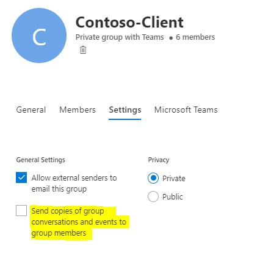The width and height of the screenshot is (268, 254).
Task: Click the Privacy section heading
Action: (159, 160)
